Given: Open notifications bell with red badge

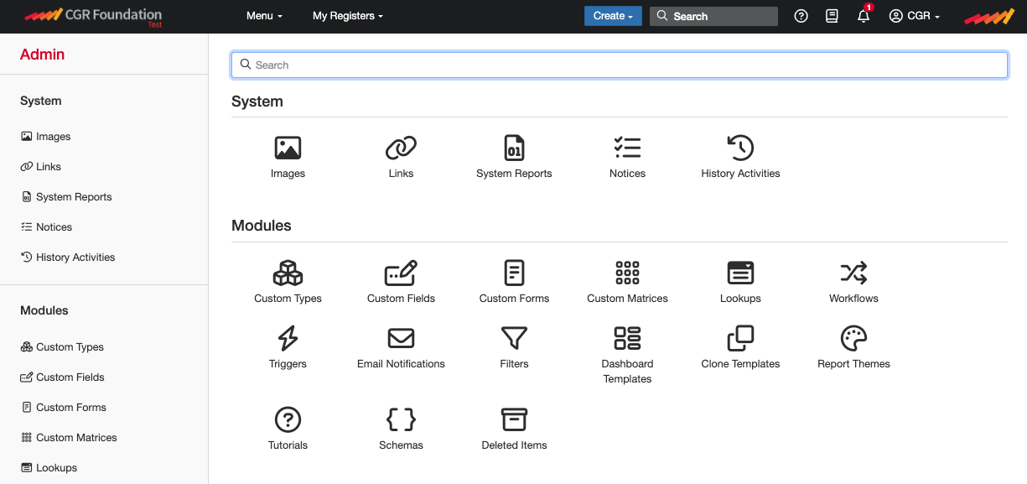Looking at the screenshot, I should coord(864,14).
